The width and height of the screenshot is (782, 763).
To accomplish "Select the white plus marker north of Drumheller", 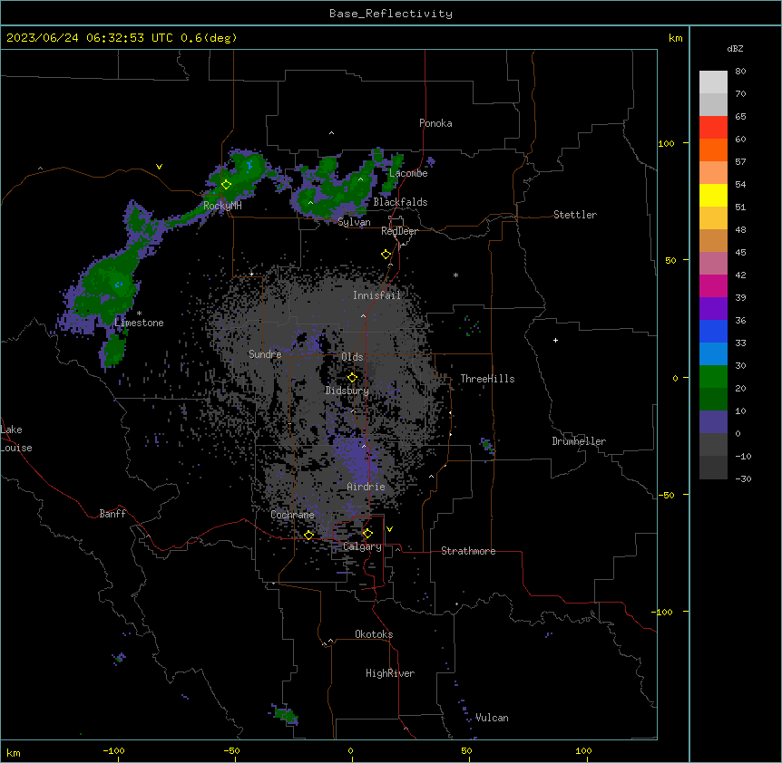I will [x=555, y=340].
